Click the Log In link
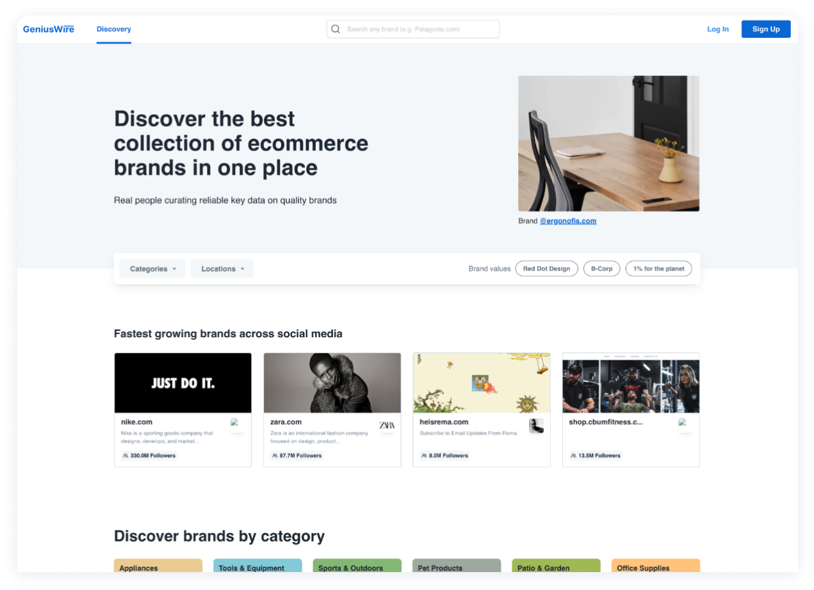This screenshot has height=590, width=814. (718, 29)
